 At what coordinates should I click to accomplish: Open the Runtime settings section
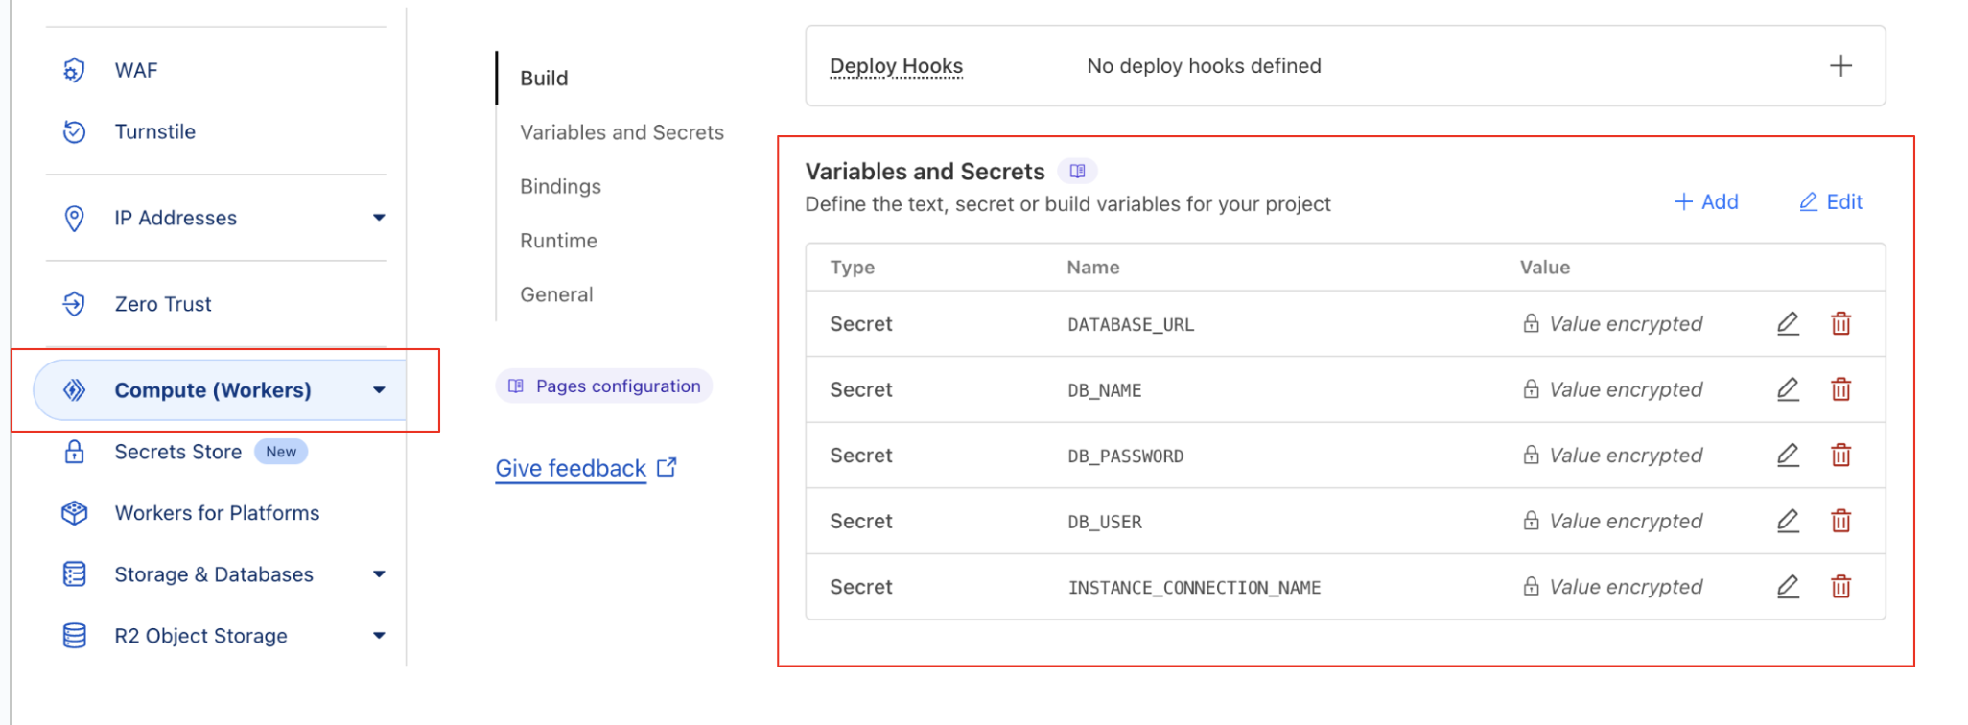pyautogui.click(x=558, y=240)
